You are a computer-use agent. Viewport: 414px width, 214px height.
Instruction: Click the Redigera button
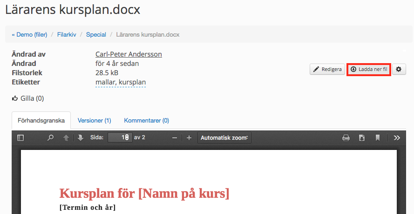[x=327, y=69]
